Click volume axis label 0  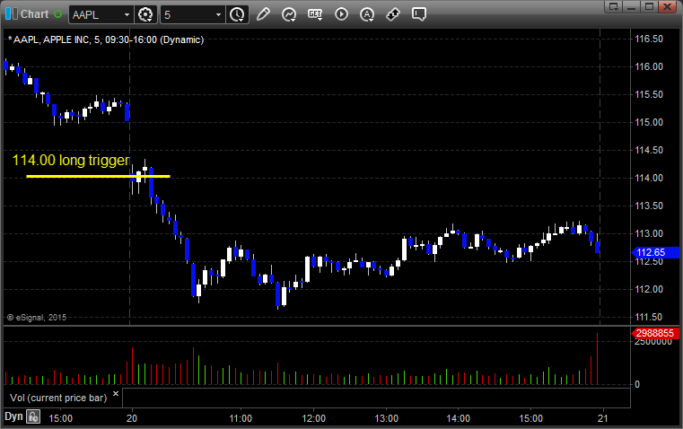[637, 385]
